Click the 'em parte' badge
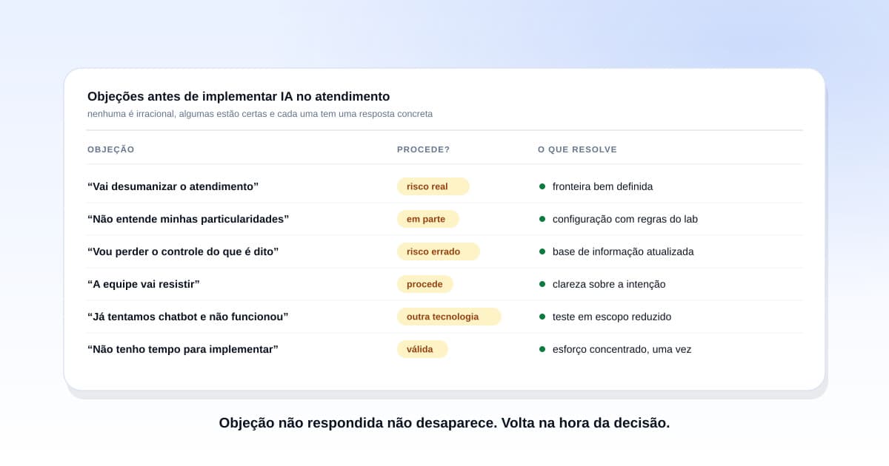The image size is (889, 466). [428, 219]
